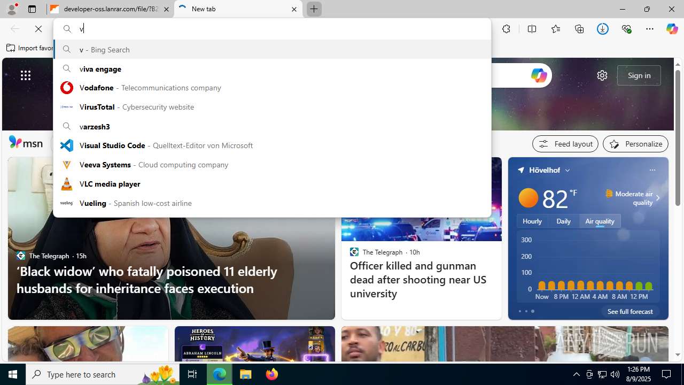Viewport: 684px width, 385px height.
Task: Select Visual Studio Code suggestion
Action: click(272, 145)
